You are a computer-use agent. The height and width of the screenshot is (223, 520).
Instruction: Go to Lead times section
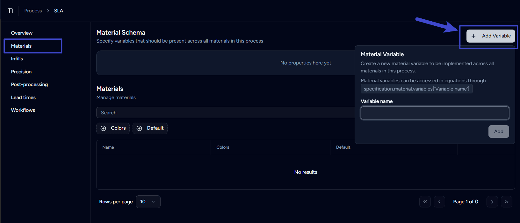23,98
